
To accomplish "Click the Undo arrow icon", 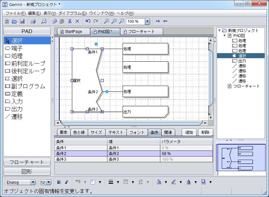I will tap(88, 21).
